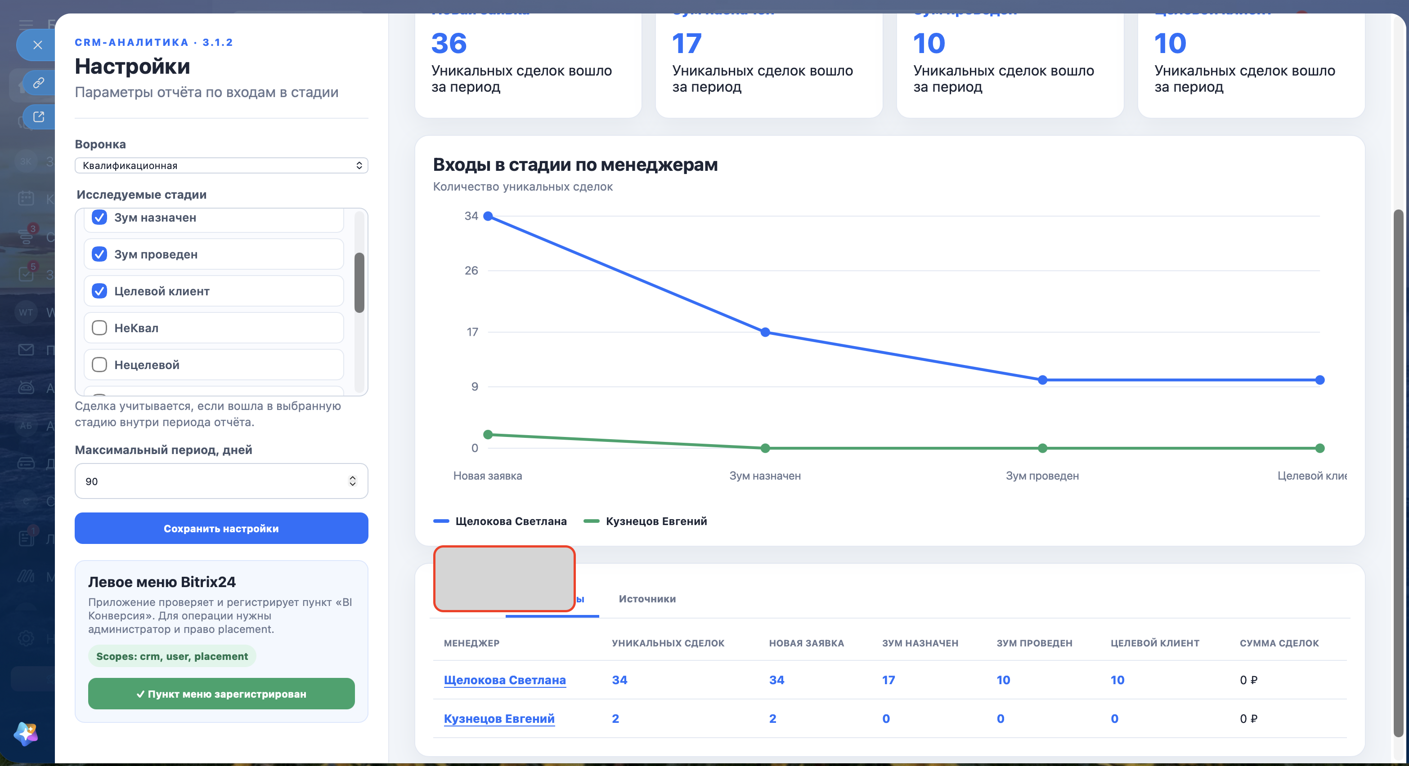Switch to the Источники tab

tap(647, 599)
